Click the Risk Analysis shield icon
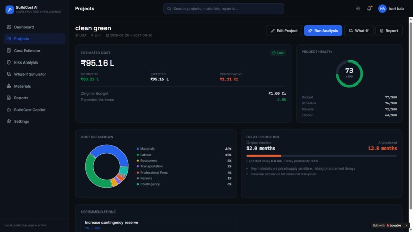Image resolution: width=413 pixels, height=232 pixels. click(x=9, y=62)
